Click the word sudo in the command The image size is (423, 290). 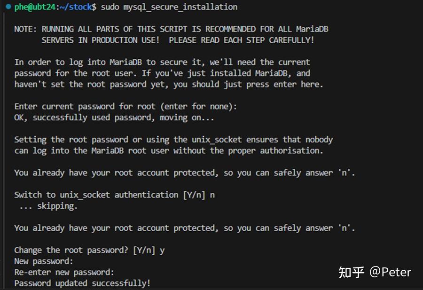(x=110, y=7)
